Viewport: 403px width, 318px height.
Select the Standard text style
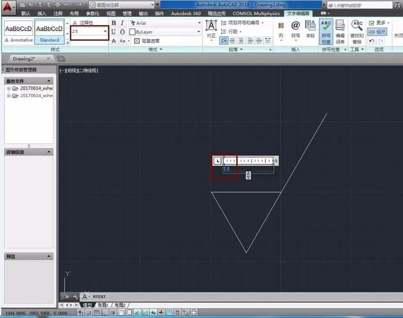coord(49,32)
